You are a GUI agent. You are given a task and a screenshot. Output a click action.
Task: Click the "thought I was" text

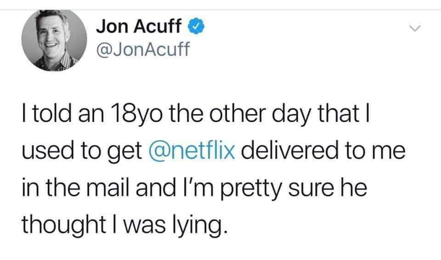point(93,225)
